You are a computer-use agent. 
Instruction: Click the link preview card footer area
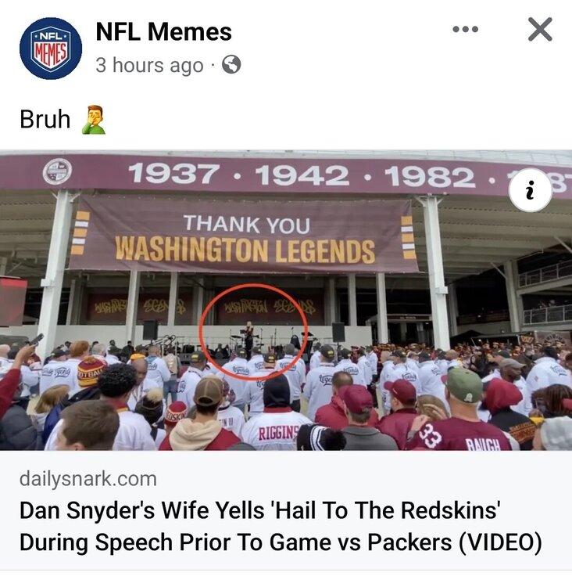click(x=286, y=510)
